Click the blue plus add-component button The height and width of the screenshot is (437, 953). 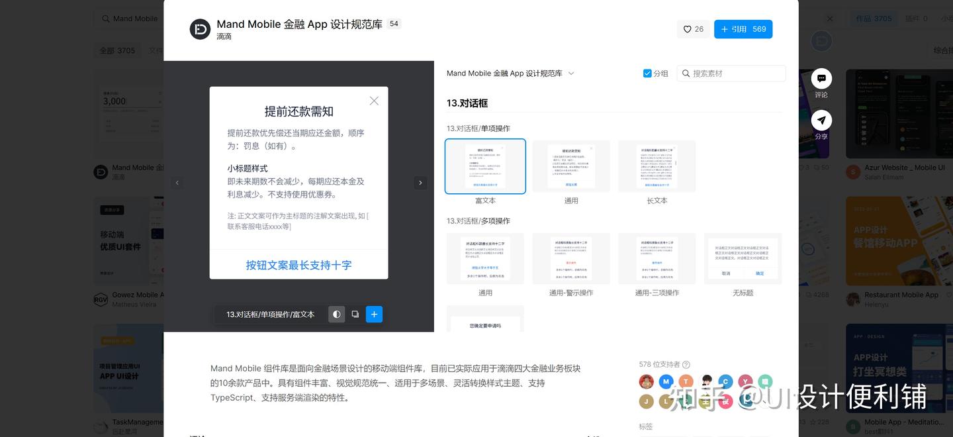coord(374,315)
